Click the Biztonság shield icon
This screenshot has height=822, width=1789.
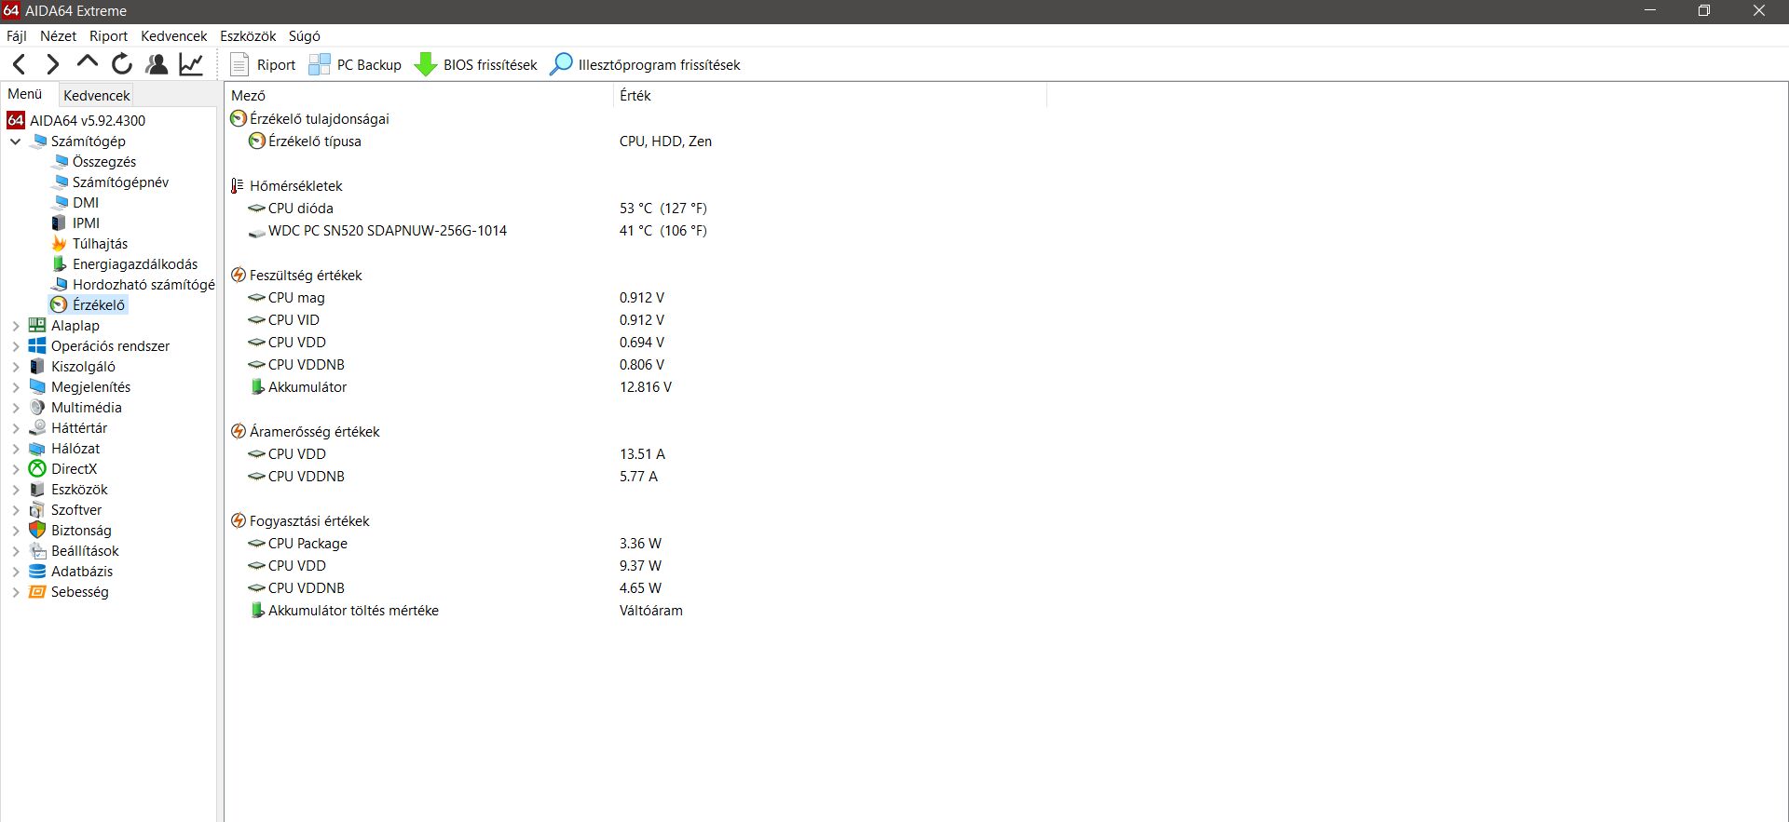point(37,531)
